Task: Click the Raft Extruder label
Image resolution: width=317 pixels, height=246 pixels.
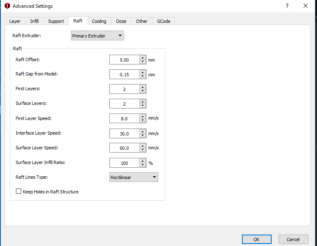Action: pos(27,35)
